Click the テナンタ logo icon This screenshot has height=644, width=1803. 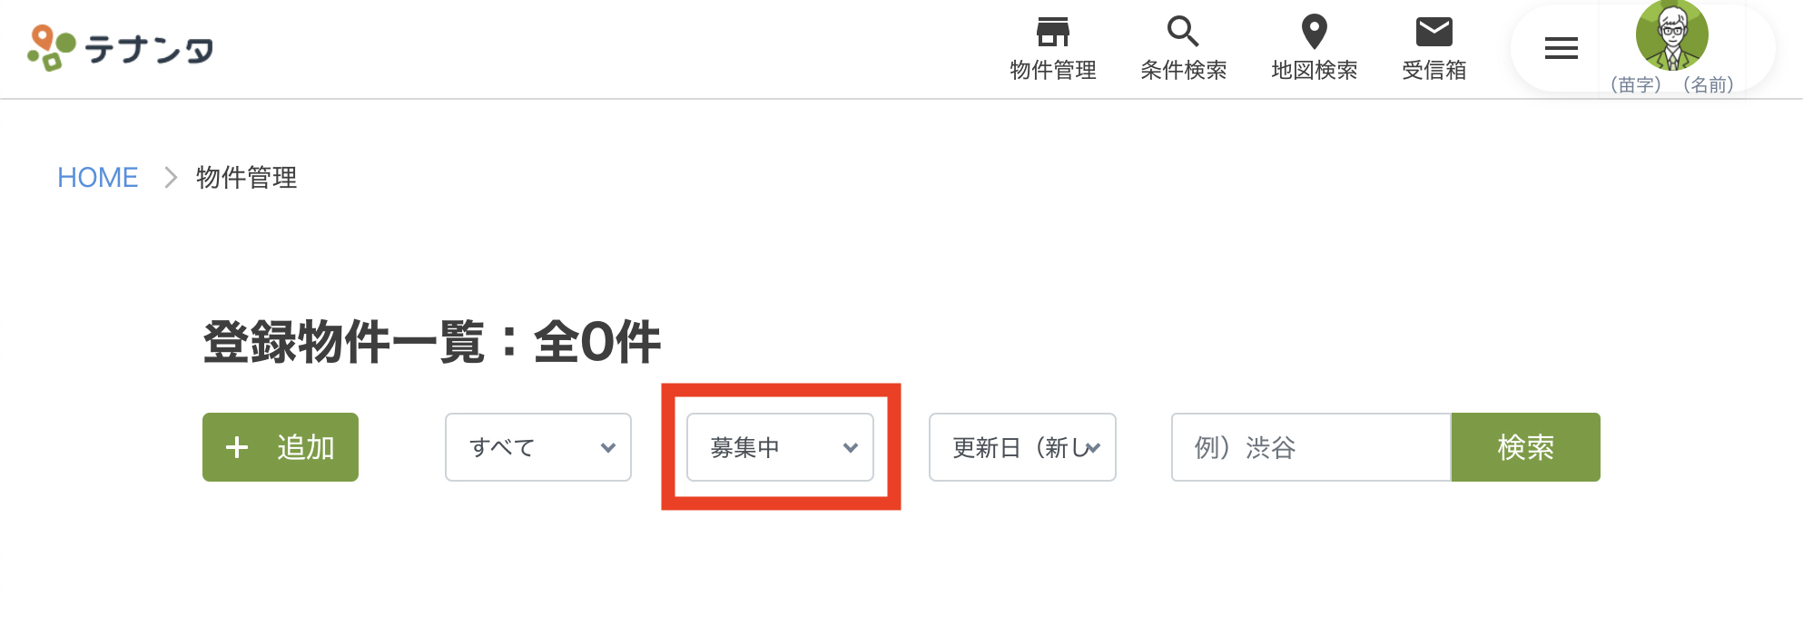(x=51, y=48)
